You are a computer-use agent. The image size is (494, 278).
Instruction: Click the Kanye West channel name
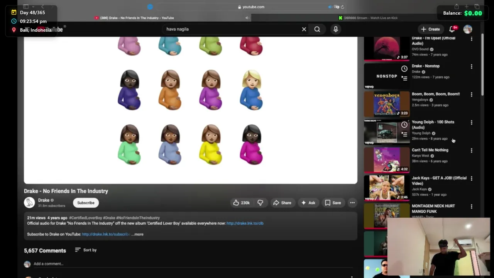420,156
